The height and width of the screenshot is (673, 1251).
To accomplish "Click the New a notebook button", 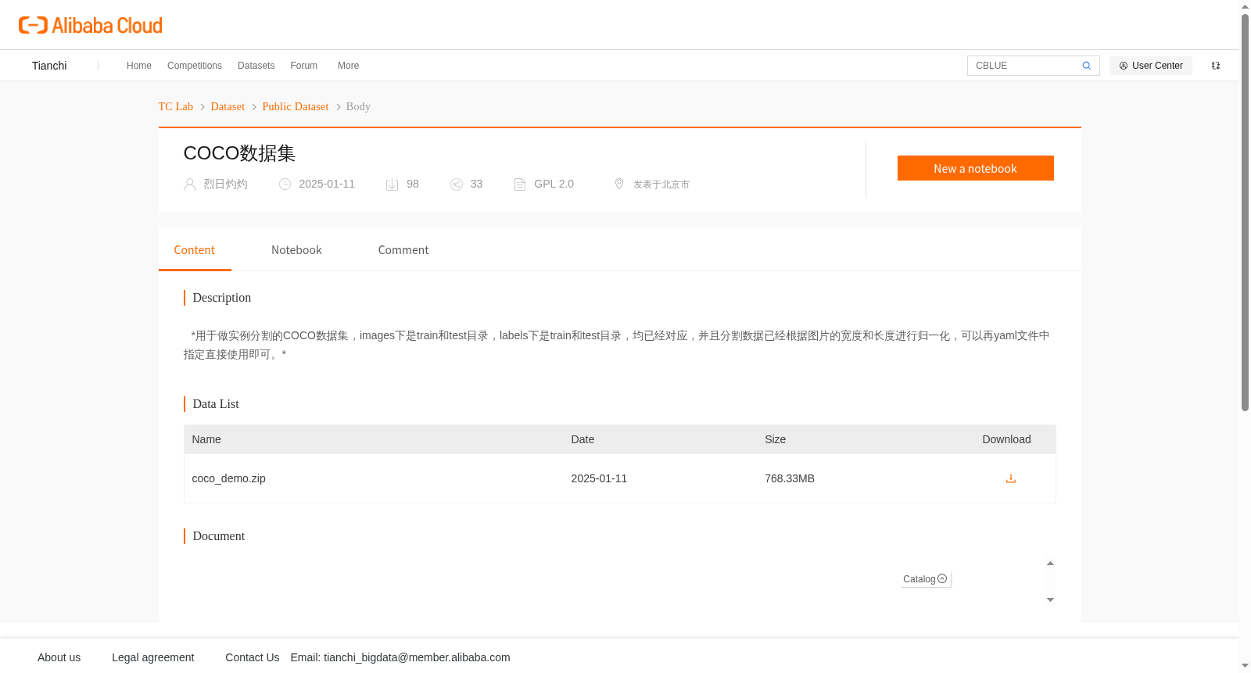I will 976,168.
